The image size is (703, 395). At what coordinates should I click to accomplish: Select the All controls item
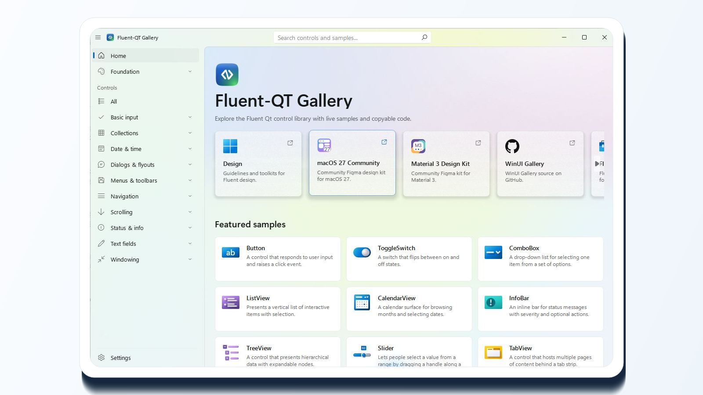(x=145, y=101)
